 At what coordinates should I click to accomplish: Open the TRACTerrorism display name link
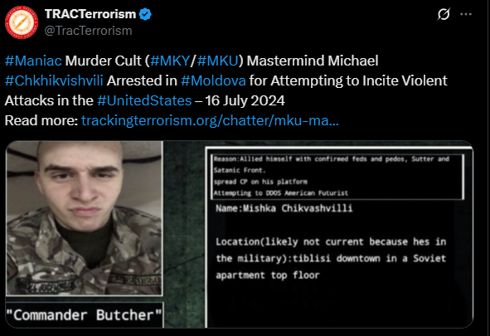[90, 14]
